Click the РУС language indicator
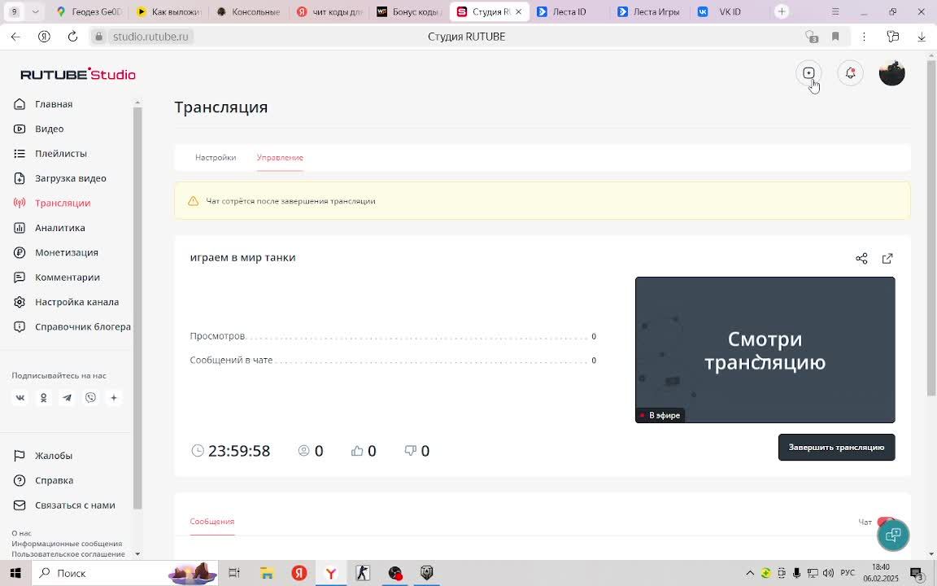 [x=848, y=573]
